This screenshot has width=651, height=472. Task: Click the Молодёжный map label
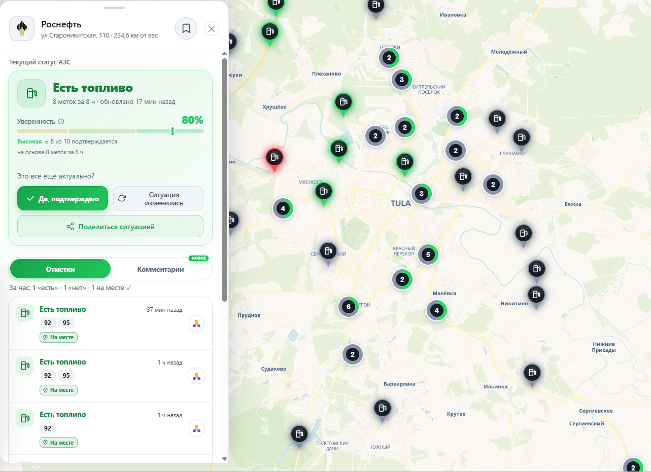(509, 52)
